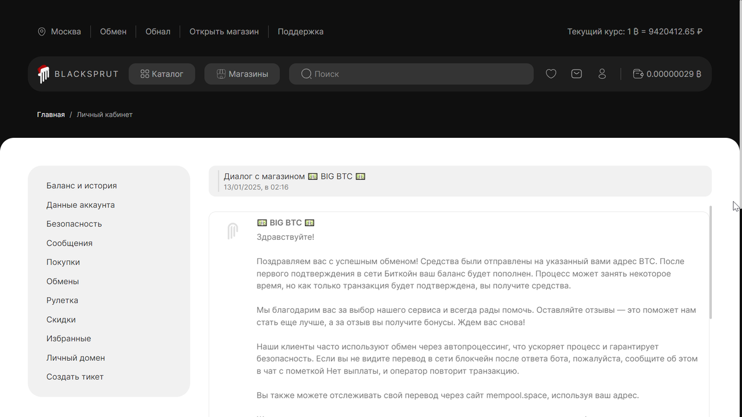Open the Открыть магазин link
742x417 pixels.
(224, 32)
